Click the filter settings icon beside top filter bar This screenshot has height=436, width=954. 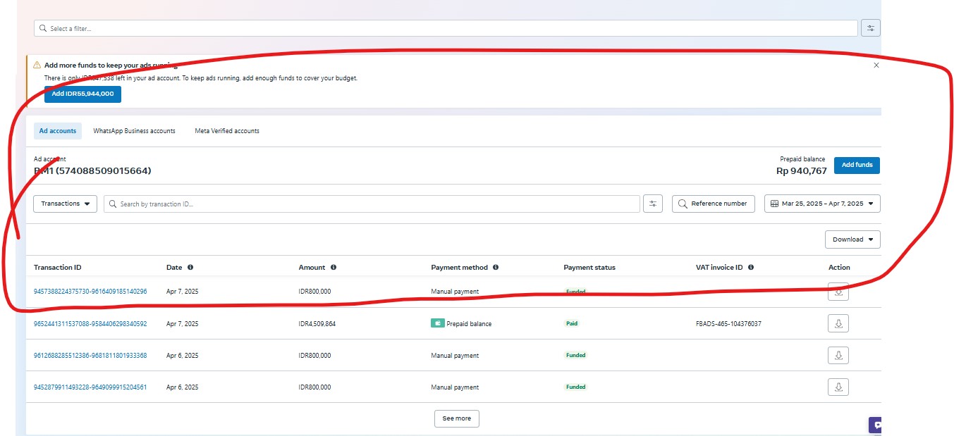tap(871, 28)
